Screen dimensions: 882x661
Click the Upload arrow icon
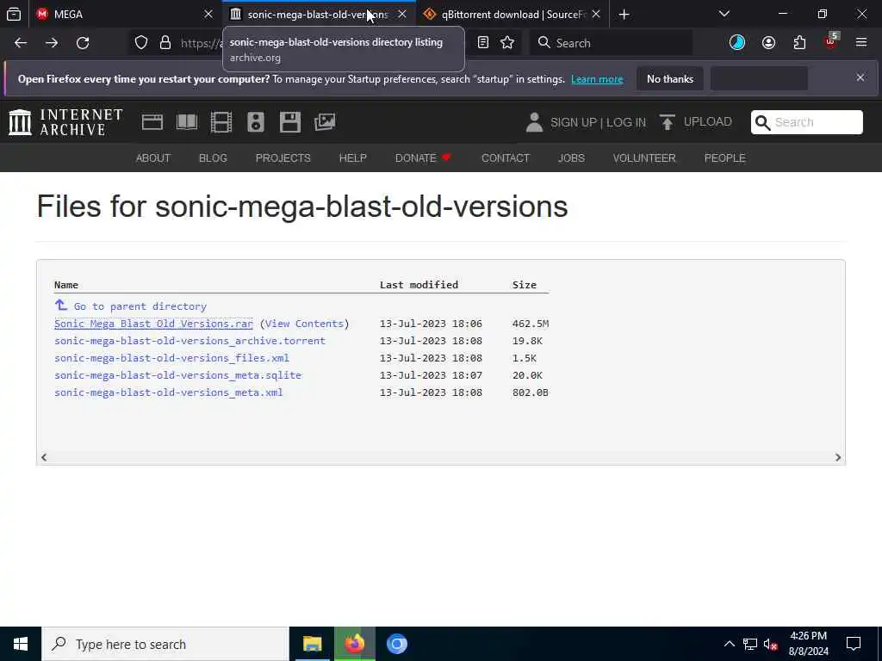click(668, 122)
